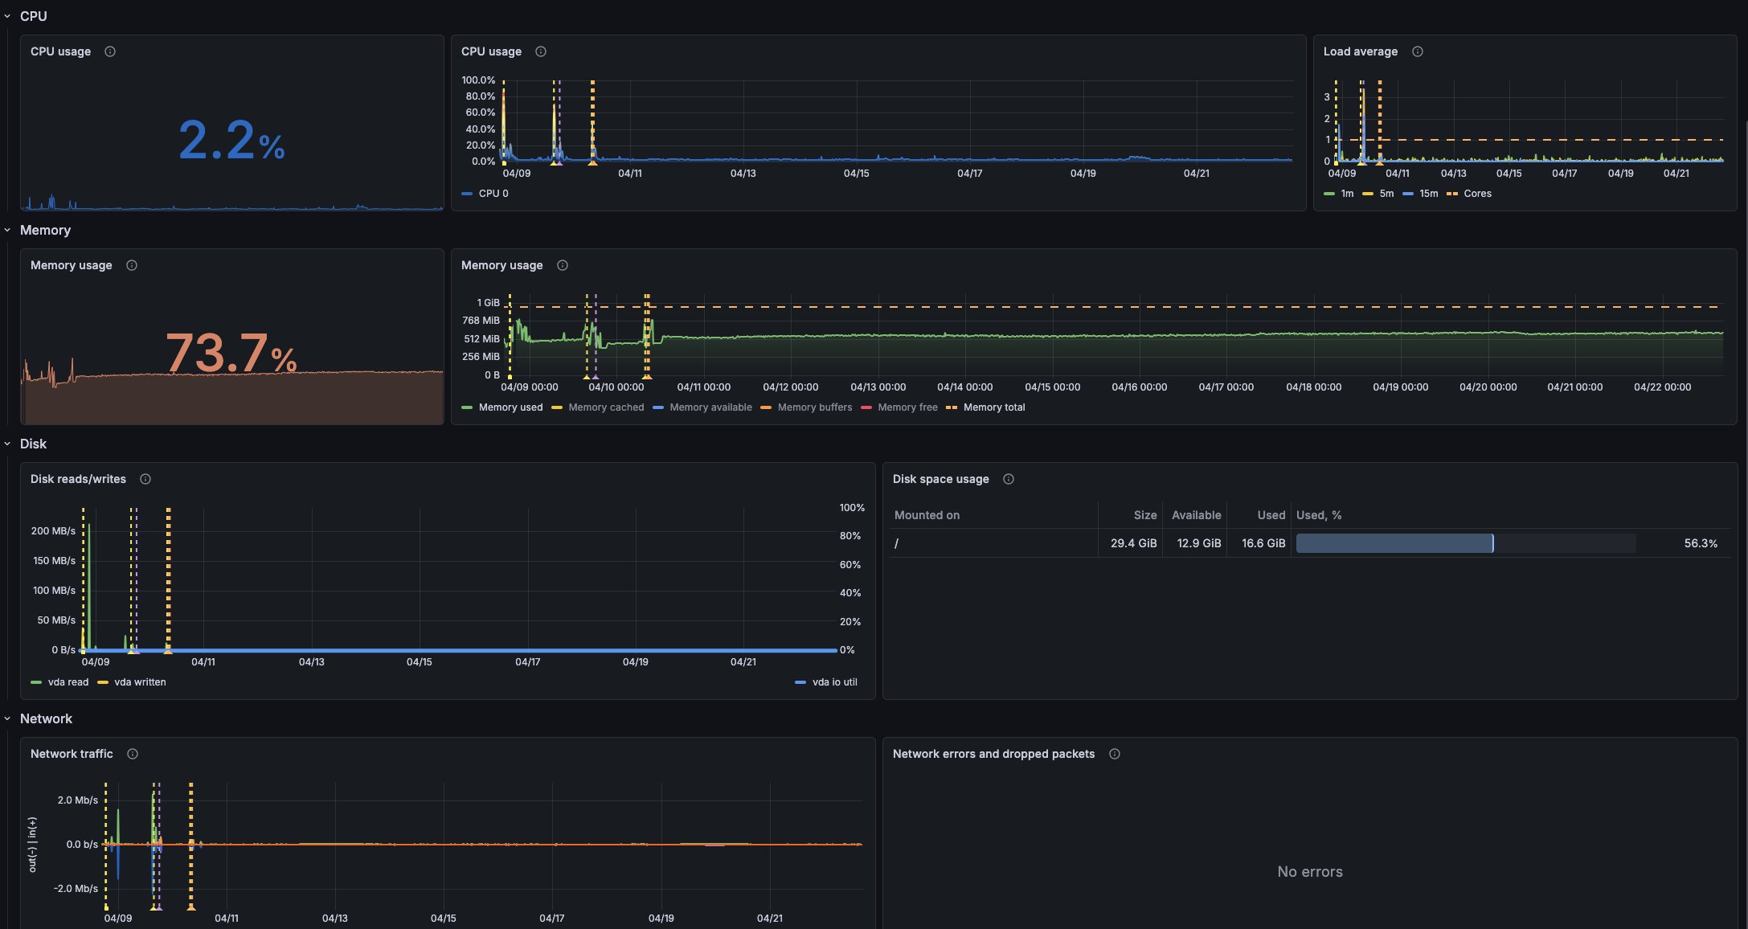Open the CPU usage panel info tooltip

pos(109,51)
